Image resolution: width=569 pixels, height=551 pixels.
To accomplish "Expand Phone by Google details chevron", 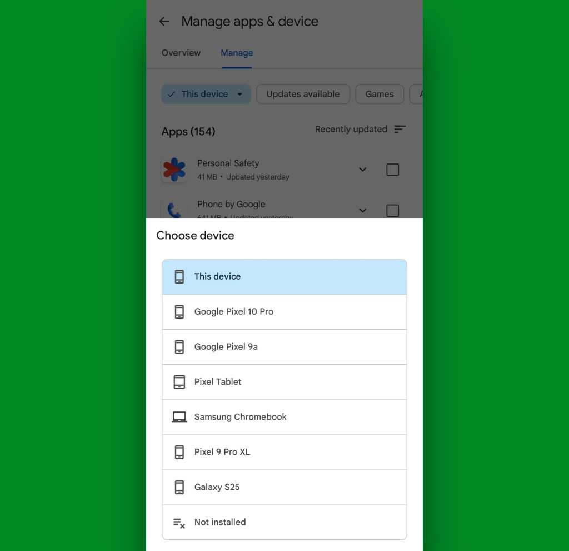I will tap(362, 210).
